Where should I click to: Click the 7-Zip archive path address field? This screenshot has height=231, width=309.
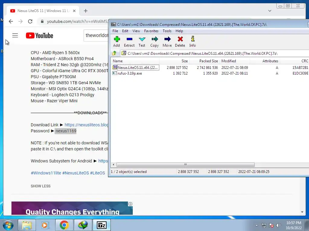click(x=215, y=53)
